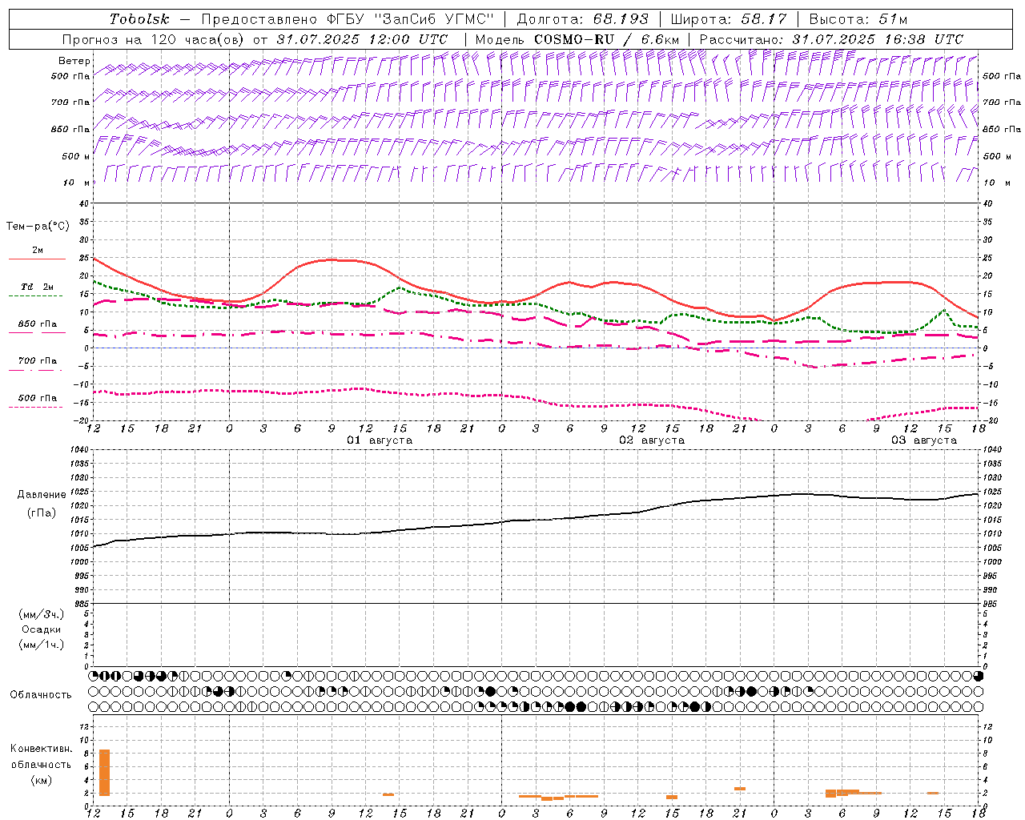The height and width of the screenshot is (820, 1025).
Task: Click the Облачность row label
Action: coord(41,695)
